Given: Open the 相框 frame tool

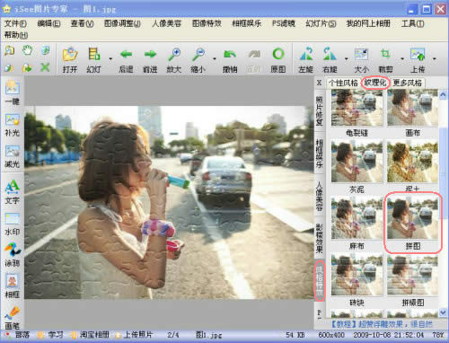Looking at the screenshot, I should tap(13, 286).
